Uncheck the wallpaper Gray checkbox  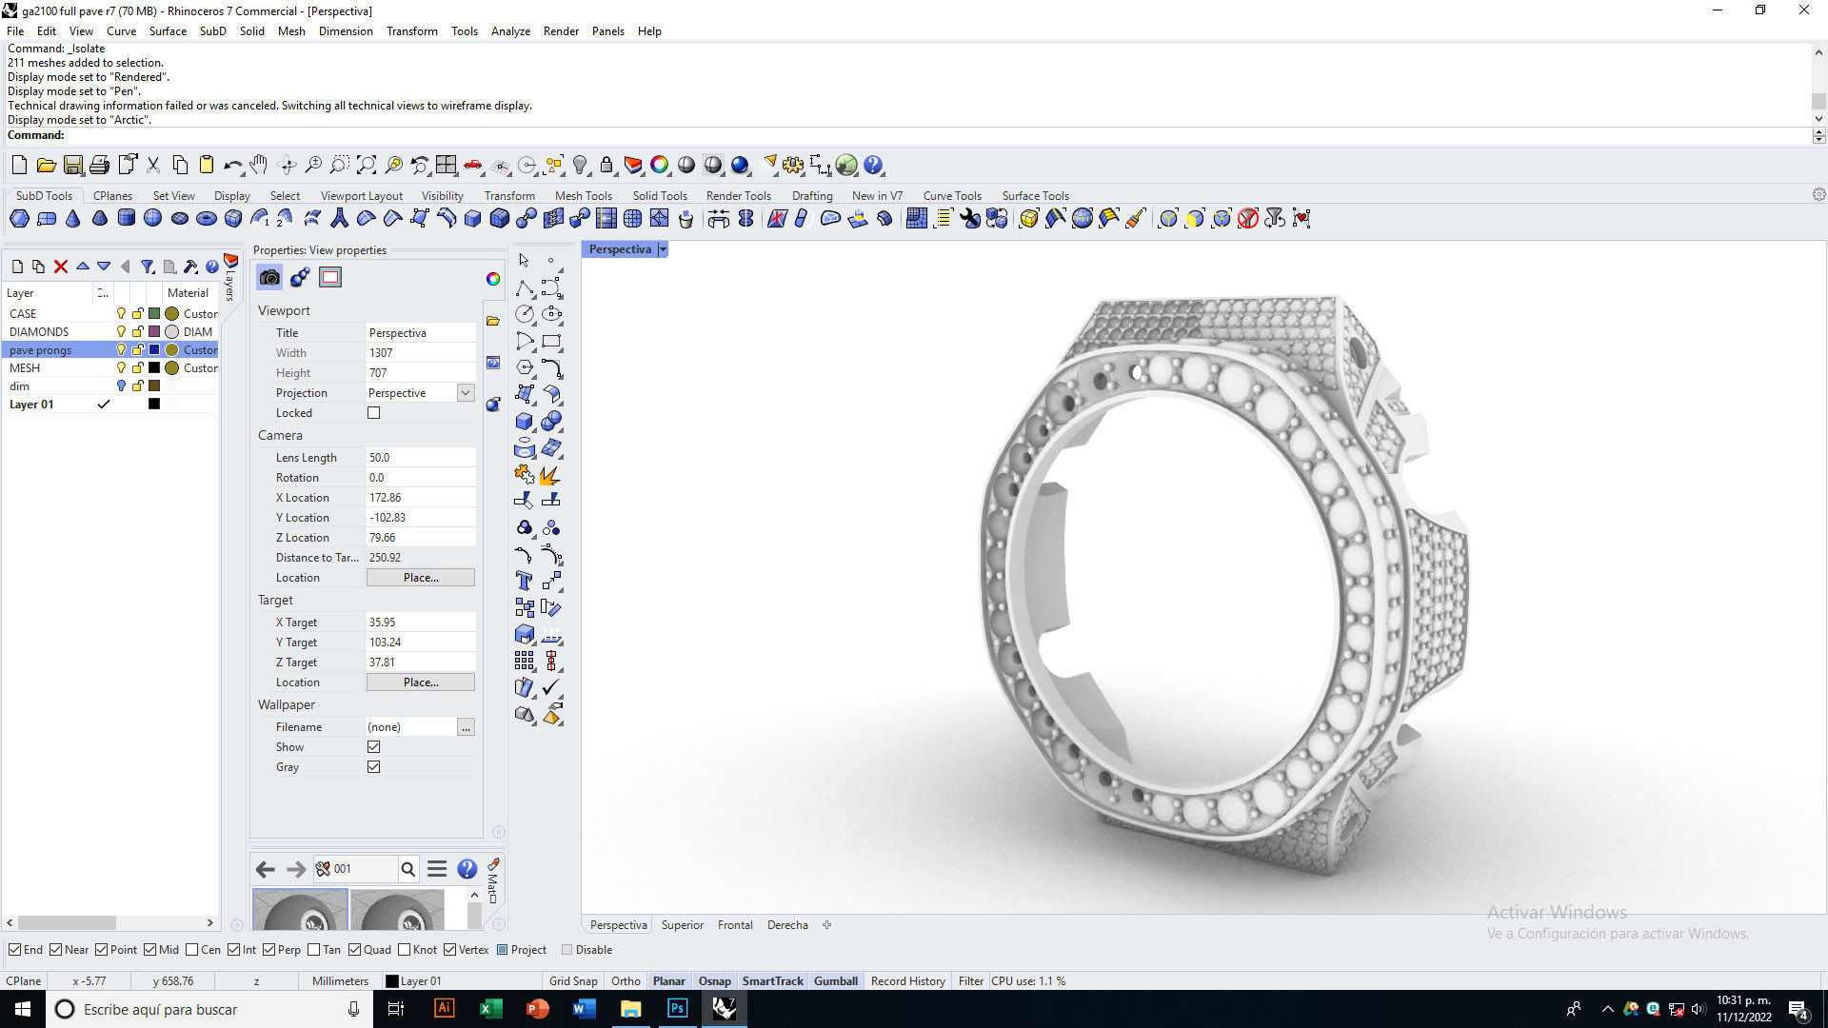point(373,767)
